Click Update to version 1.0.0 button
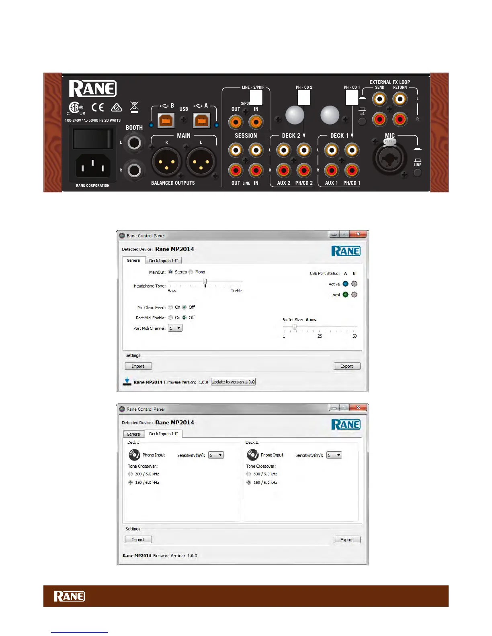 click(x=233, y=382)
